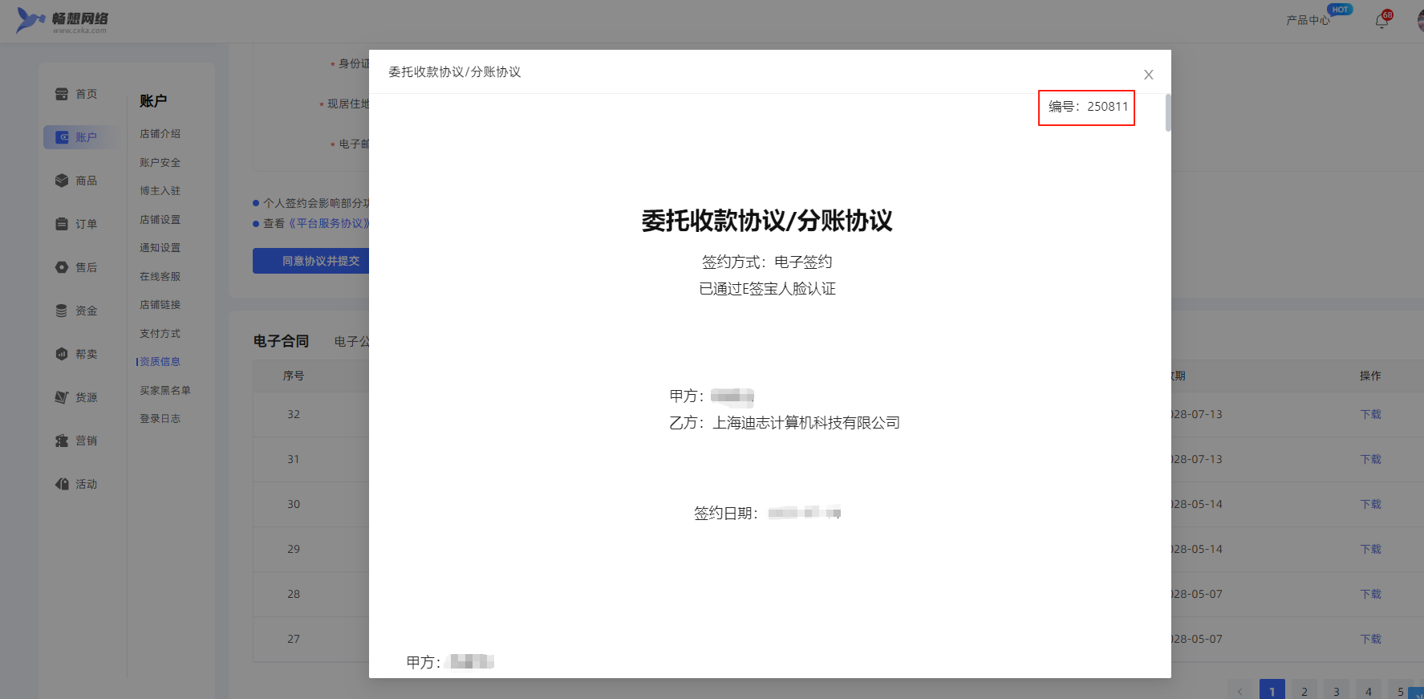Select 账户安全 menu item
Screen dimensions: 1424x699
pos(160,162)
